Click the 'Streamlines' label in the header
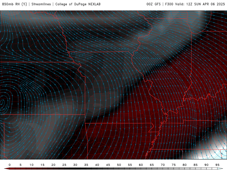This screenshot has width=227, height=170. [41, 4]
